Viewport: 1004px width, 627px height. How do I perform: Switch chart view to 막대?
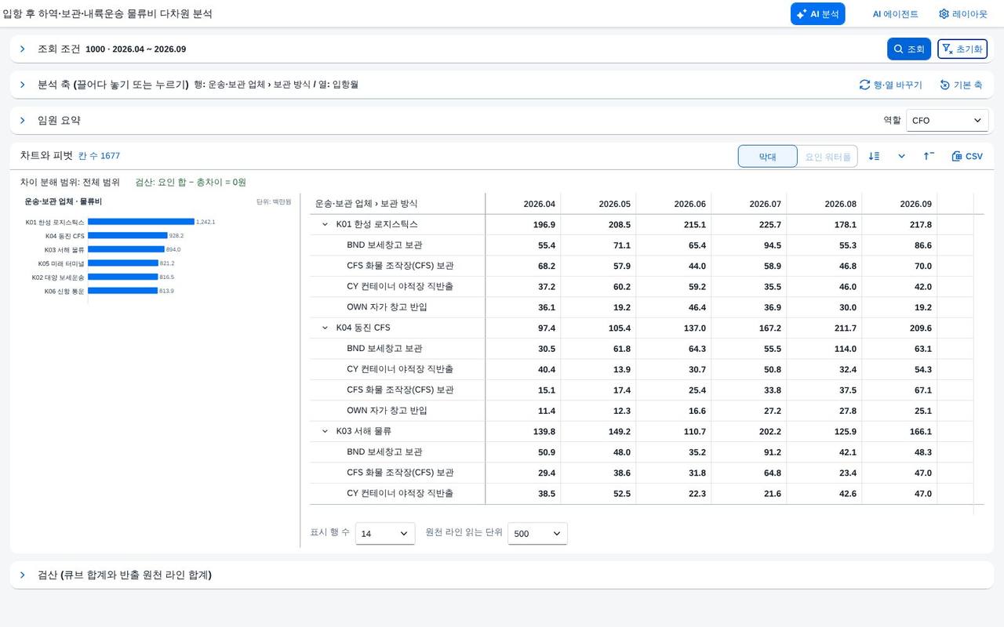coord(767,157)
